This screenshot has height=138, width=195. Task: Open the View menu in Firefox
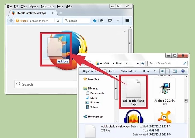click(x=24, y=6)
